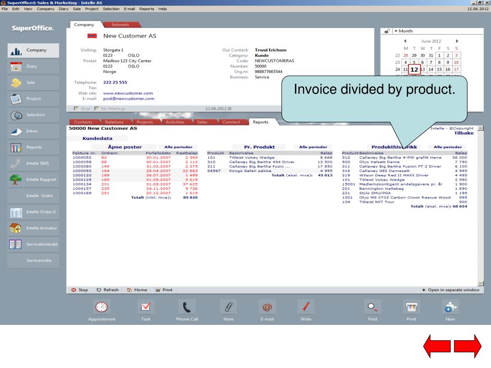
Task: Switch to the Contacts tab
Action: (x=83, y=122)
